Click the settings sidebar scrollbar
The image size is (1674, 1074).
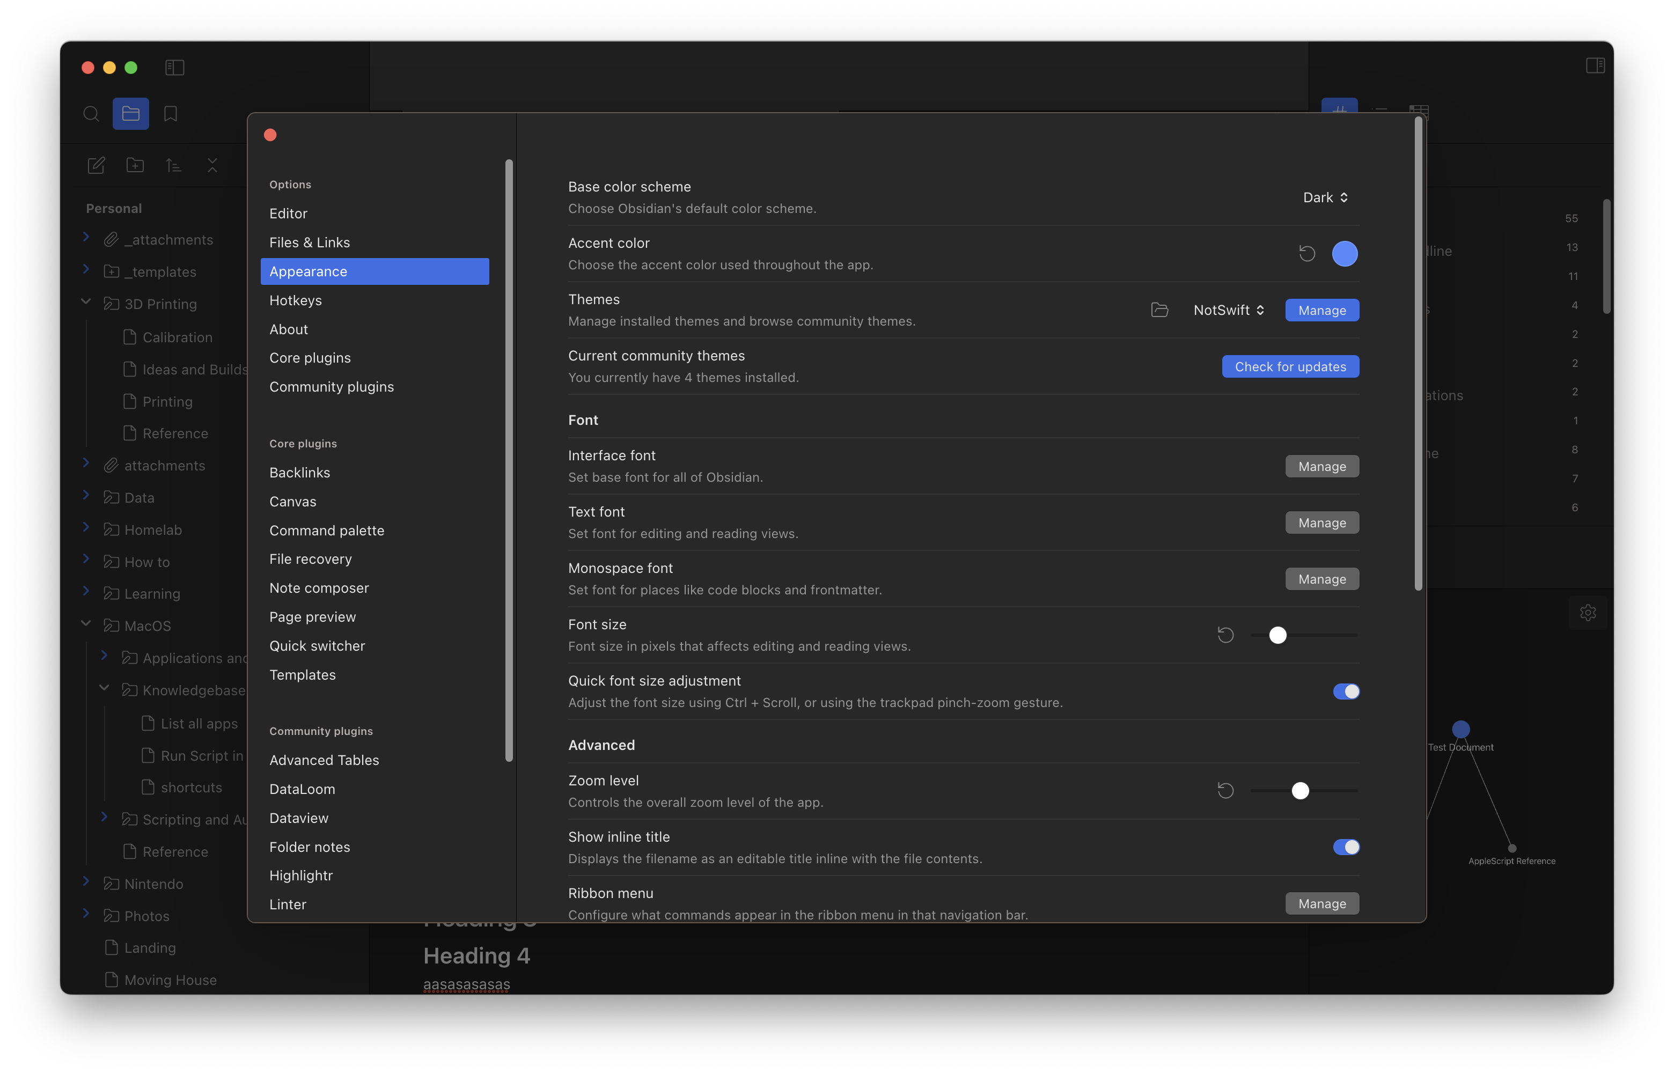point(509,460)
